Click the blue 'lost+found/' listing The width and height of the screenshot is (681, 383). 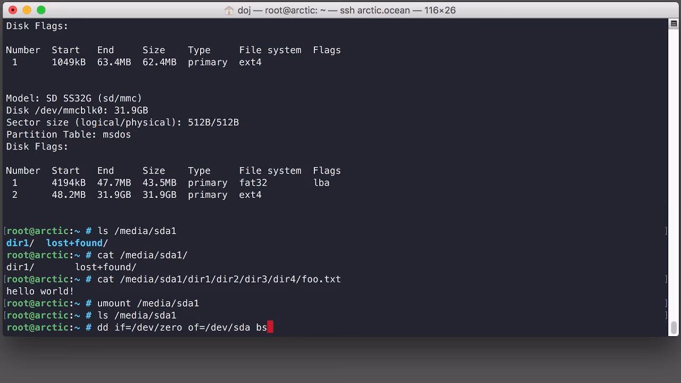tap(77, 243)
